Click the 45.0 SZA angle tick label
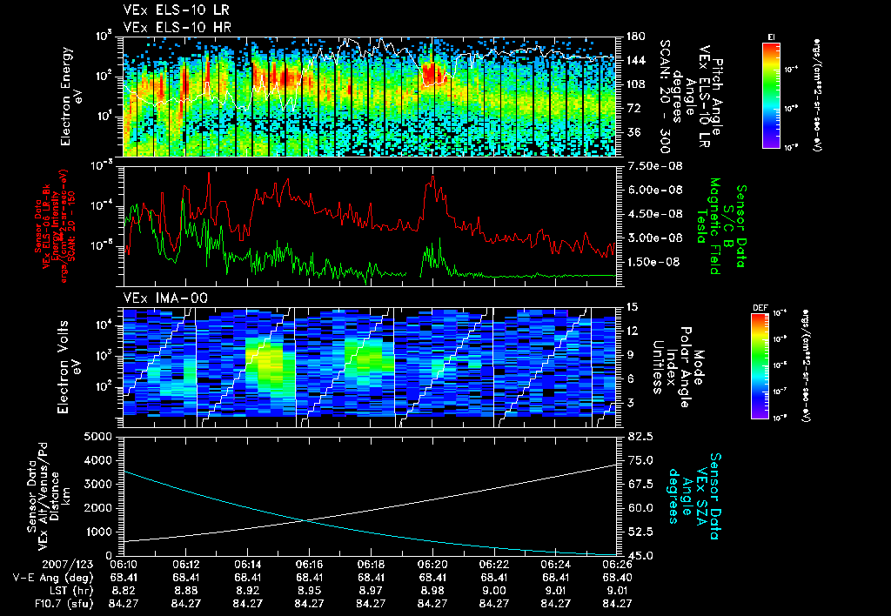 pos(640,555)
